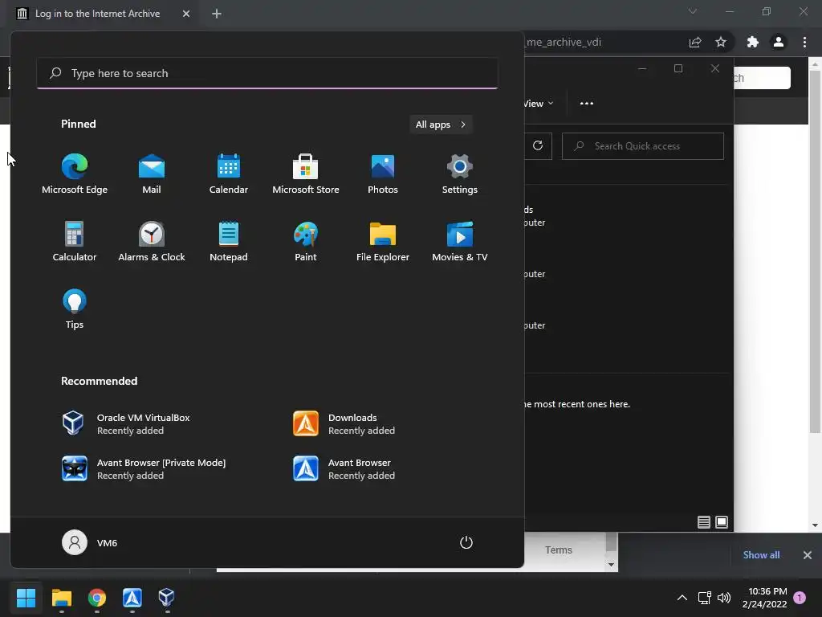Switch to Google Chrome on taskbar
Screen dimensions: 822x617
97,597
